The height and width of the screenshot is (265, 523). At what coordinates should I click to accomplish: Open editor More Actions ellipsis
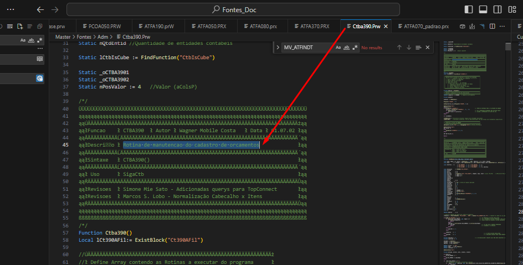click(502, 27)
